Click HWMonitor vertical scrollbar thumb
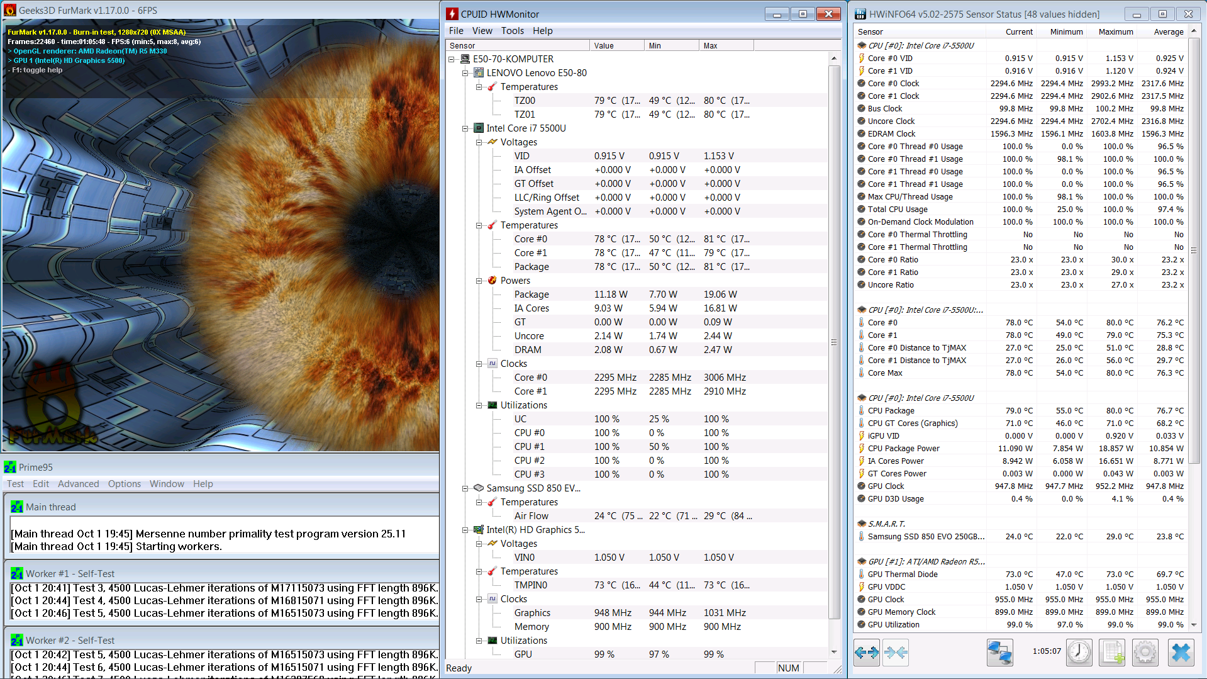The width and height of the screenshot is (1207, 679). (834, 342)
